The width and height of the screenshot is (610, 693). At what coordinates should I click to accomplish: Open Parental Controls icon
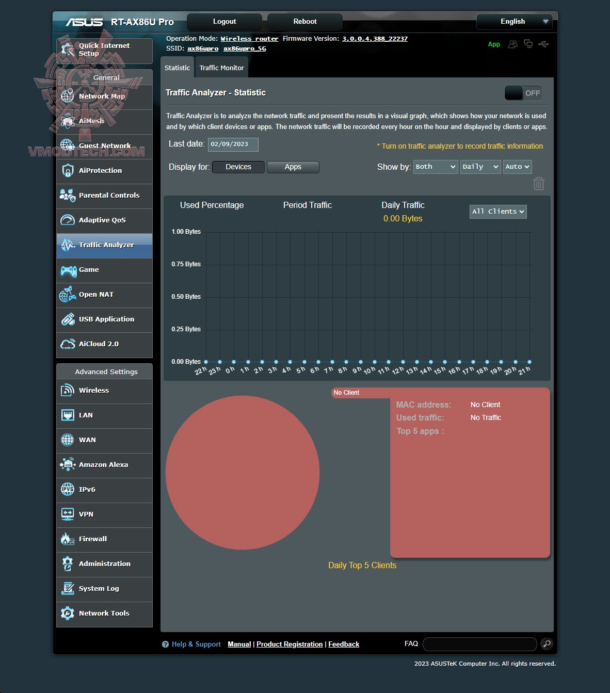pos(68,195)
